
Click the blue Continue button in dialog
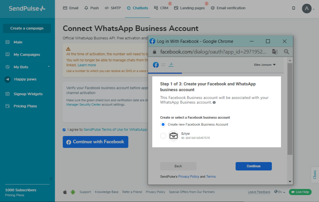point(253,166)
